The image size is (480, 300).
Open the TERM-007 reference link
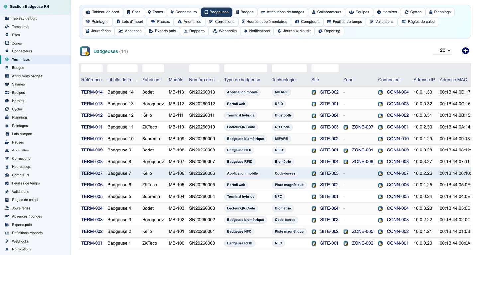pos(92,173)
